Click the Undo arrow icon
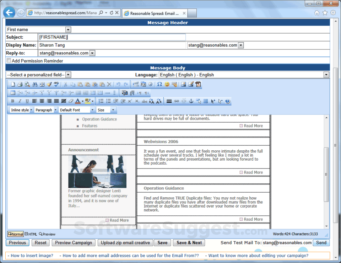Image resolution: width=341 pixels, height=263 pixels. pyautogui.click(x=118, y=84)
